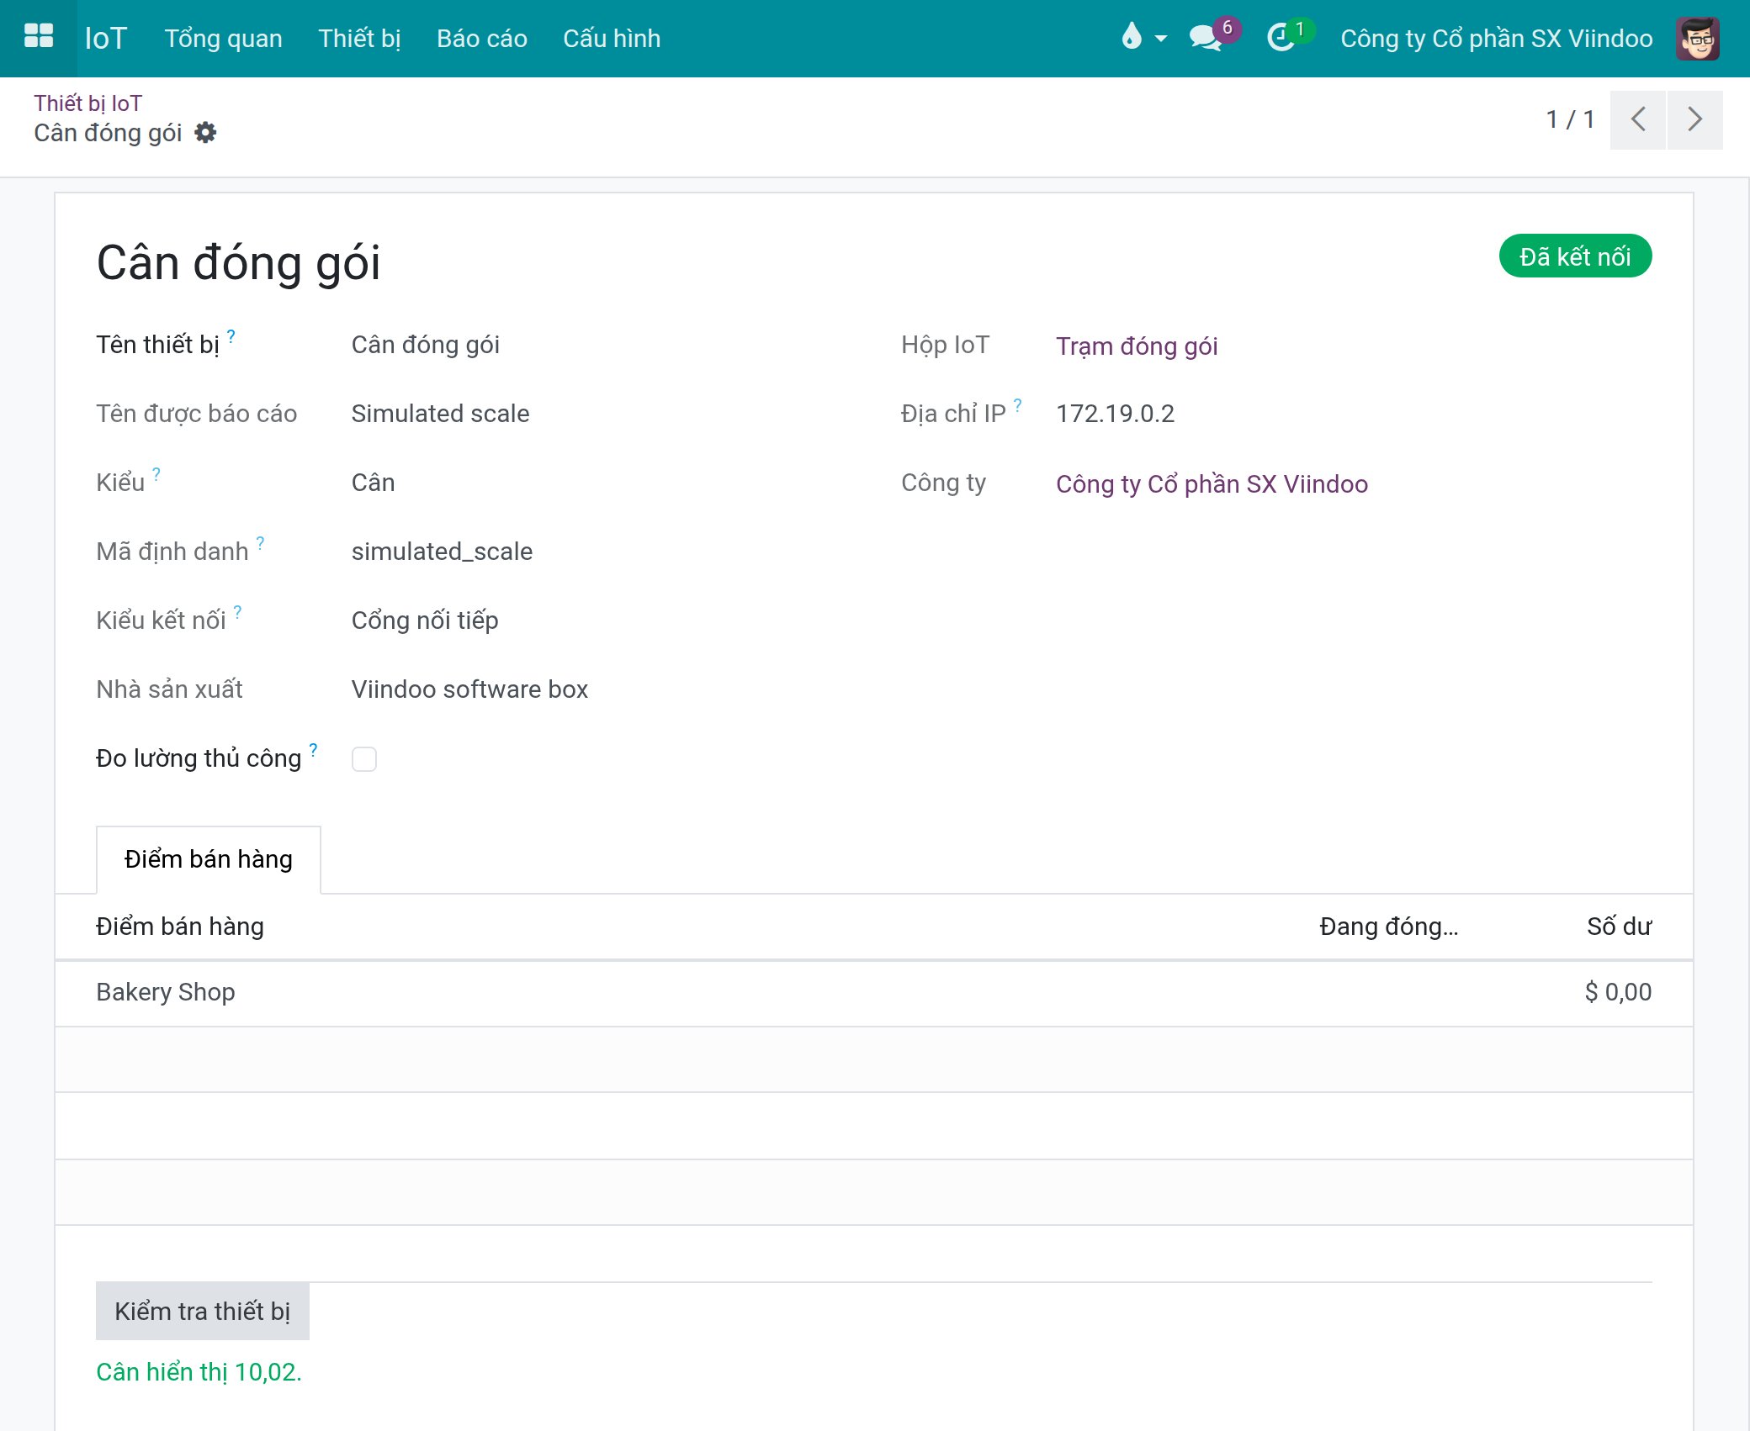Show help tooltip for Mã định danh
Viewport: 1750px width, 1431px height.
tap(261, 542)
